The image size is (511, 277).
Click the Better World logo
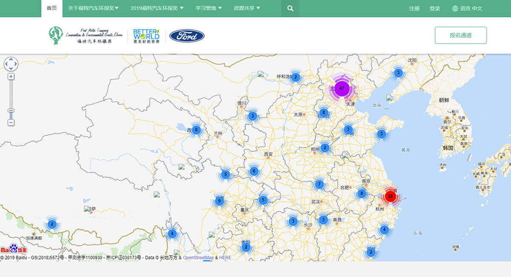pos(146,36)
